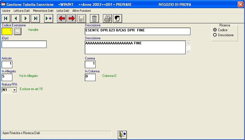The image size is (245, 140).
Task: Go to the next record arrow
Action: (25, 19)
